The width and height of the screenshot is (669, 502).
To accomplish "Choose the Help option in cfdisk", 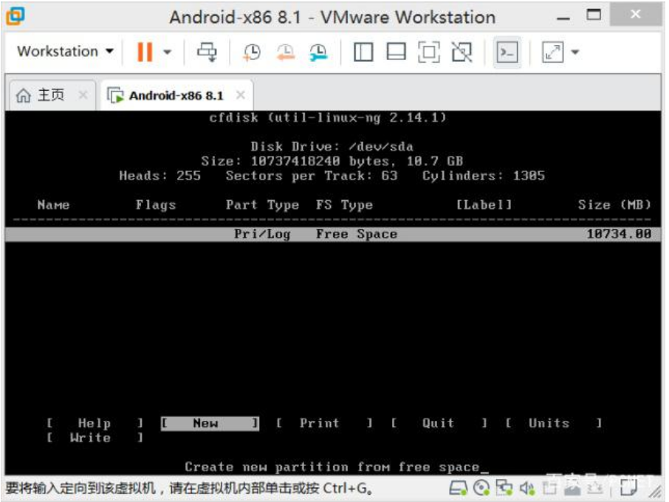I will (95, 423).
